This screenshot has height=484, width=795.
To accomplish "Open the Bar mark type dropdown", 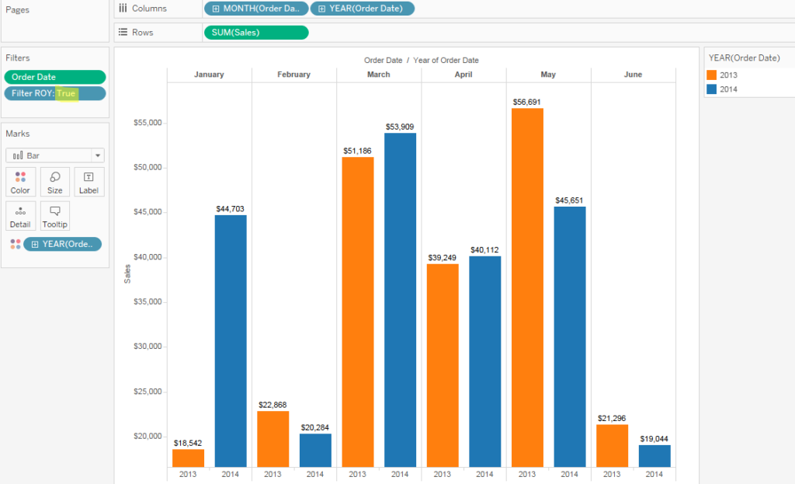I will 55,155.
